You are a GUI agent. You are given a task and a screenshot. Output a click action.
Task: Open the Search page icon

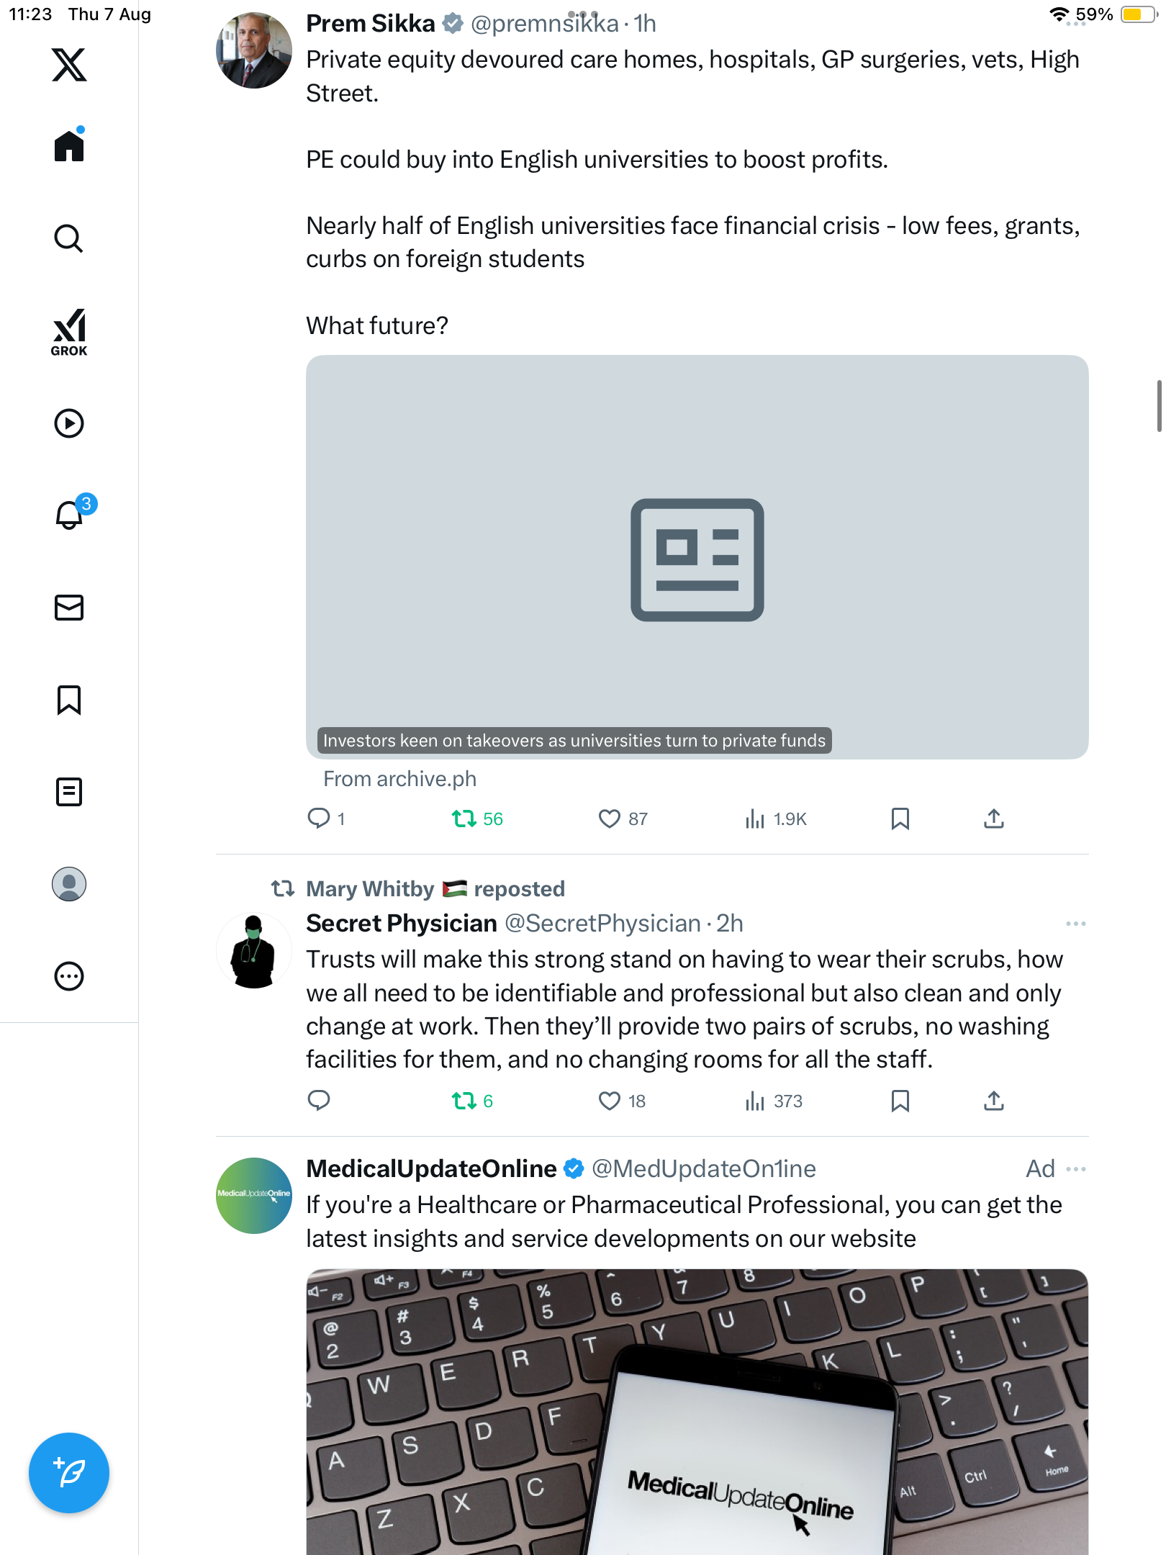(x=69, y=238)
